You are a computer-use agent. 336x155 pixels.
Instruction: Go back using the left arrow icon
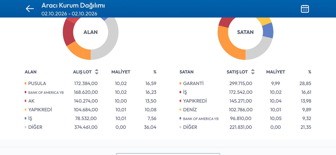click(30, 9)
